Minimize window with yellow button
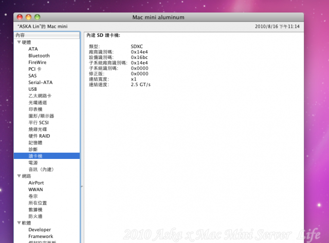Image resolution: width=329 pixels, height=243 pixels. [x=29, y=17]
